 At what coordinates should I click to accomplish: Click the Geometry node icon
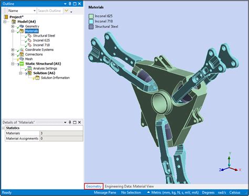point(22,26)
